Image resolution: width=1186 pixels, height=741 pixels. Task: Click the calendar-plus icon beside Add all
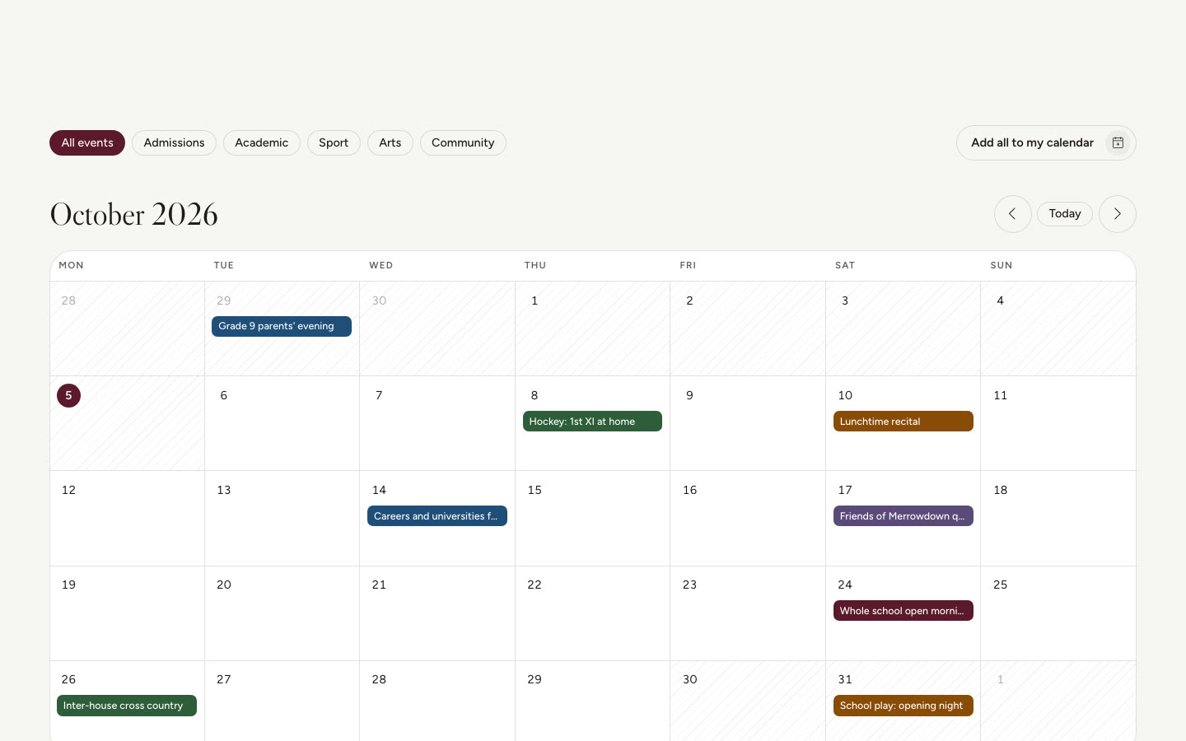pyautogui.click(x=1118, y=143)
